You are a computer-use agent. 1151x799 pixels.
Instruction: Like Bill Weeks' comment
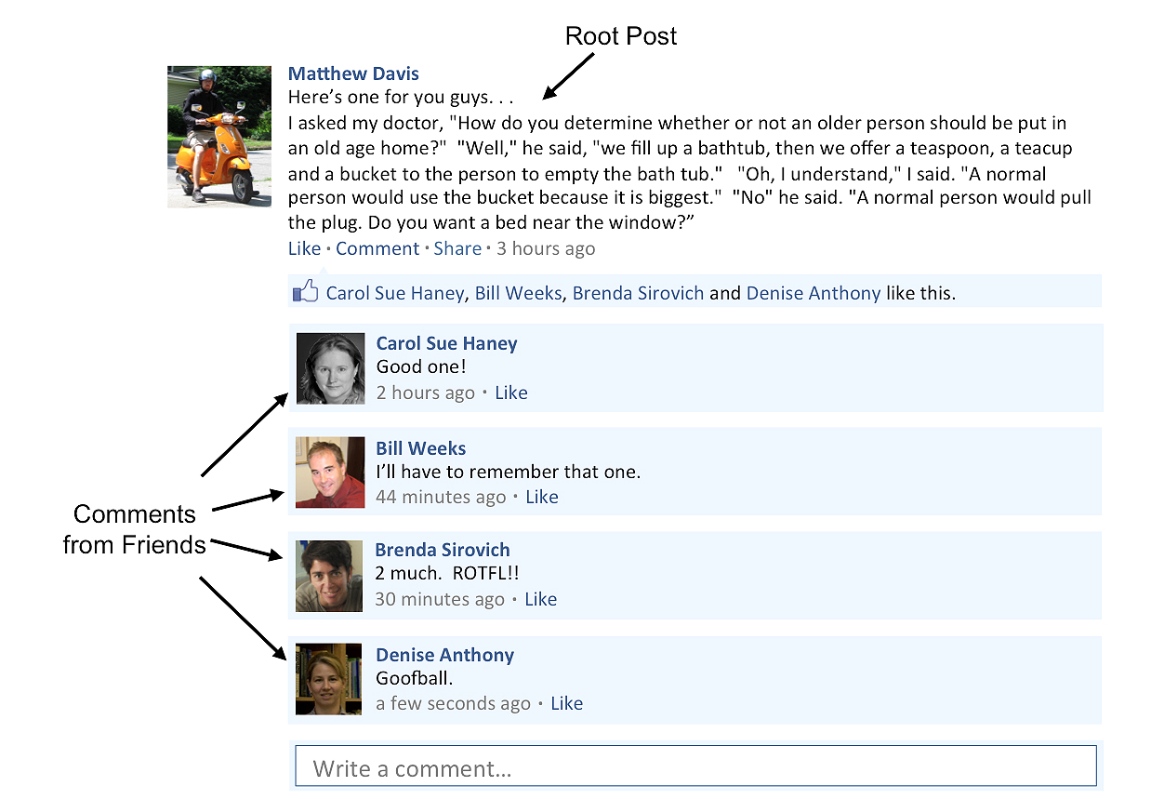tap(542, 497)
